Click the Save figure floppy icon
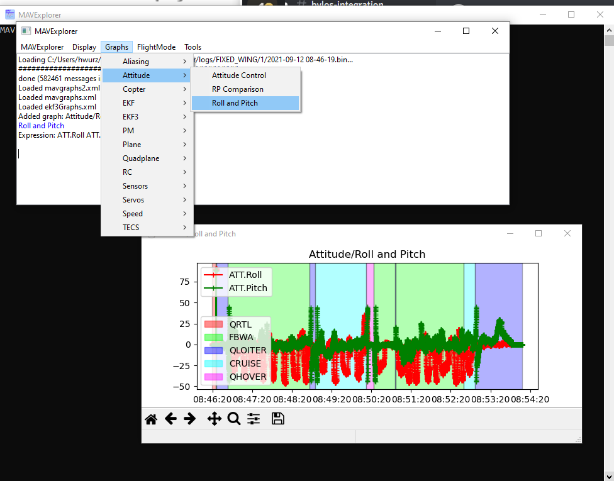 [x=278, y=419]
